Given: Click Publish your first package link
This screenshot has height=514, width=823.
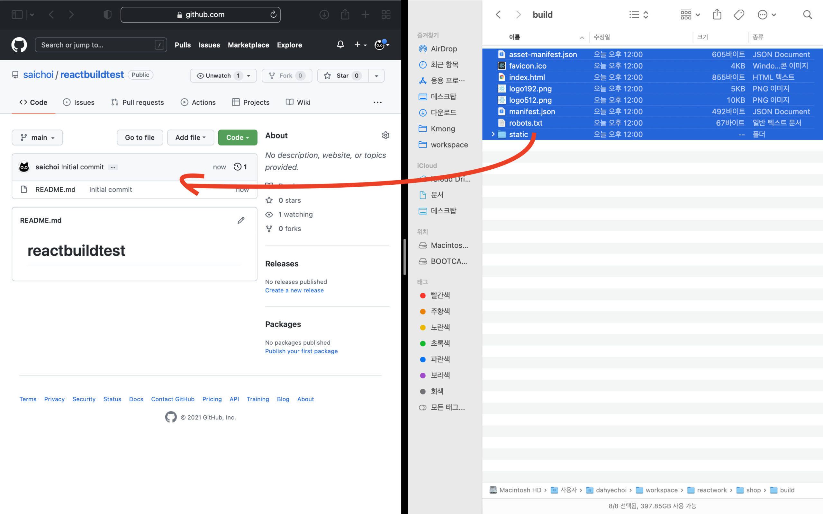Looking at the screenshot, I should [301, 351].
